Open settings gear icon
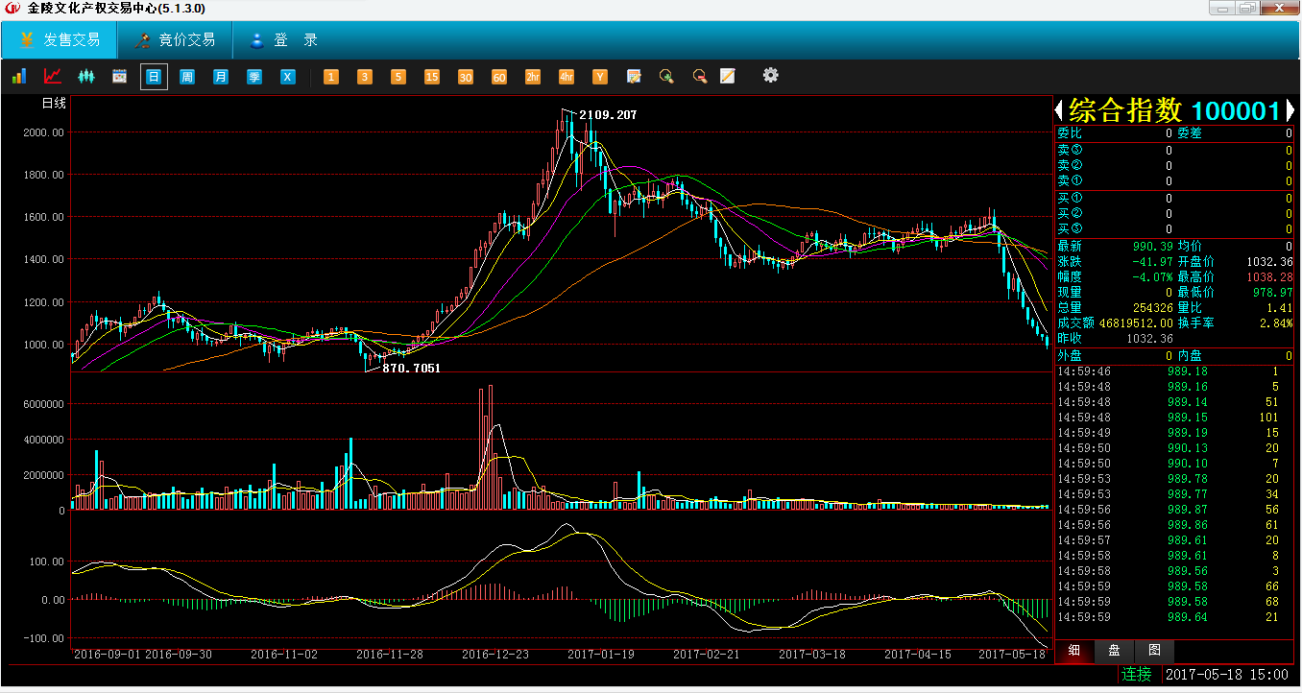The height and width of the screenshot is (693, 1302). 770,75
